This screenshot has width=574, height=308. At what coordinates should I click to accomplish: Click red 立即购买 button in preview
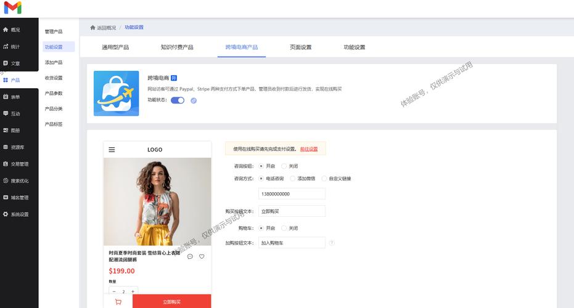(171, 302)
